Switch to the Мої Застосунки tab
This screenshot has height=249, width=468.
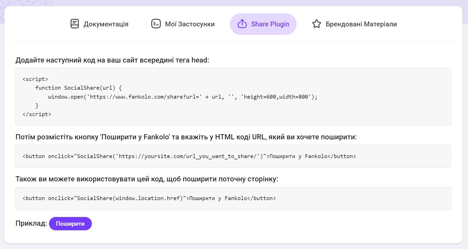tap(183, 24)
